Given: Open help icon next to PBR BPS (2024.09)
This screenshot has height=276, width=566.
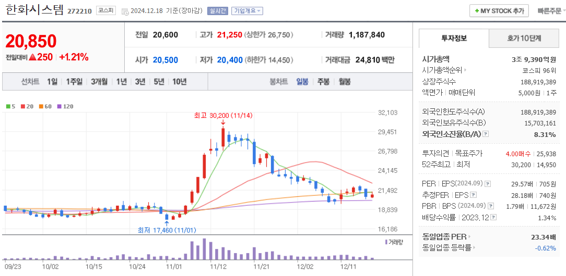Looking at the screenshot, I should 491,206.
